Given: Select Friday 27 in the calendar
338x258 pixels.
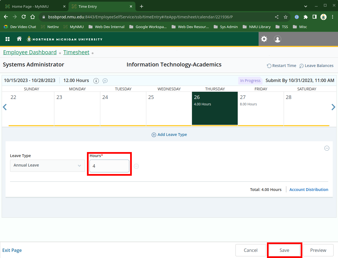Looking at the screenshot, I should tap(261, 108).
